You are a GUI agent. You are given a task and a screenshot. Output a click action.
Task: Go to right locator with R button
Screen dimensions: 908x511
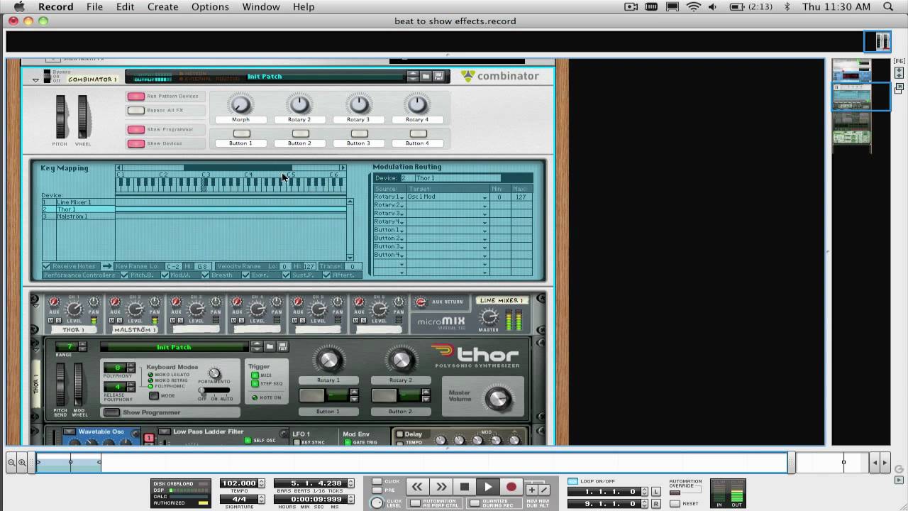656,503
